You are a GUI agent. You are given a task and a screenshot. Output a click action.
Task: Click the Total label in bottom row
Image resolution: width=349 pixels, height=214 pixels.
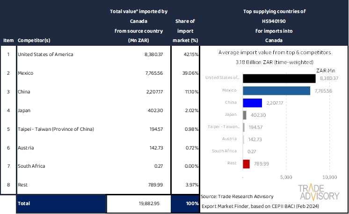23,204
